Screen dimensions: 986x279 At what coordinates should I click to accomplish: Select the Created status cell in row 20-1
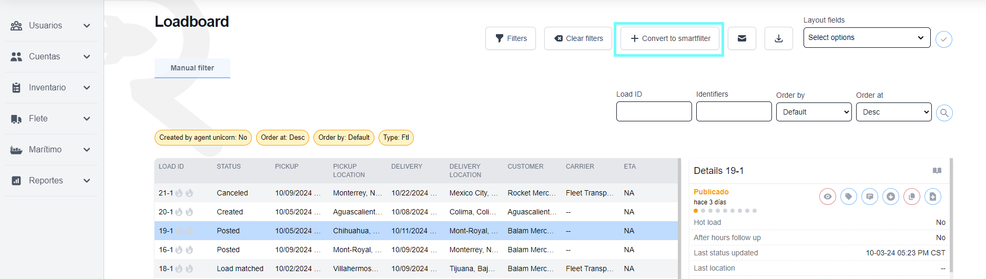tap(230, 212)
